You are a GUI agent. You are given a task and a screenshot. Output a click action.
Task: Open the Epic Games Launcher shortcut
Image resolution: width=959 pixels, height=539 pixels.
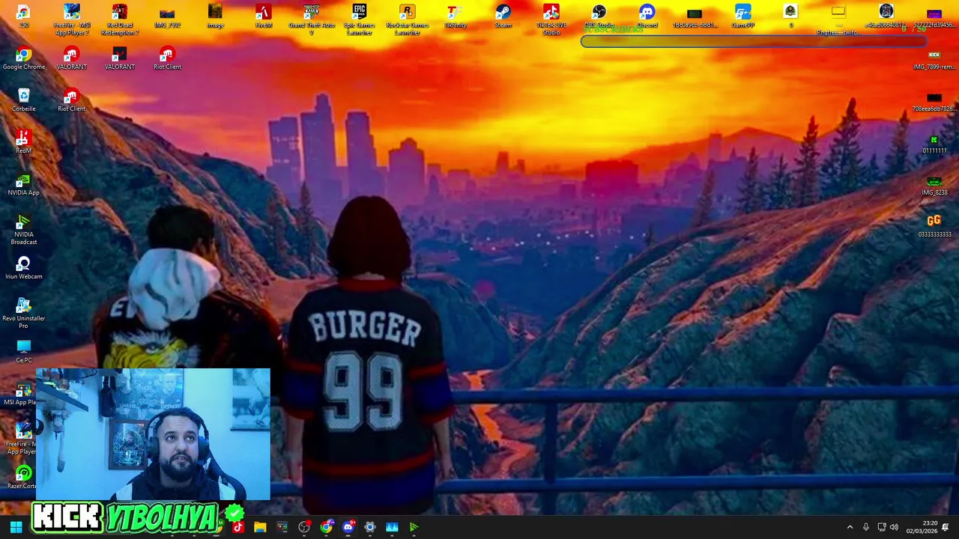[360, 19]
